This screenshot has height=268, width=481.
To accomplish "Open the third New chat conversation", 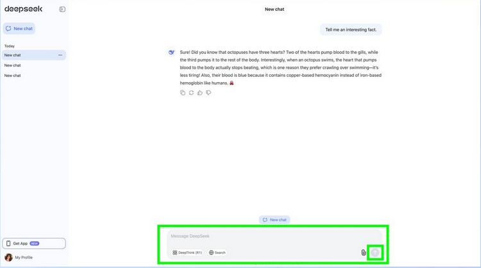I will tap(13, 76).
